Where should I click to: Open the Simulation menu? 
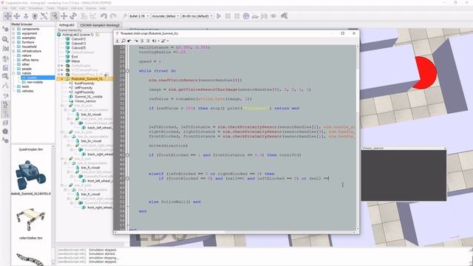coord(35,8)
